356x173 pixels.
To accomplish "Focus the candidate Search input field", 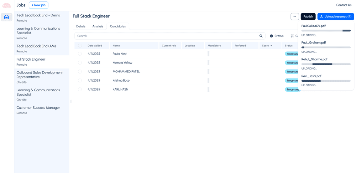I will [x=167, y=36].
